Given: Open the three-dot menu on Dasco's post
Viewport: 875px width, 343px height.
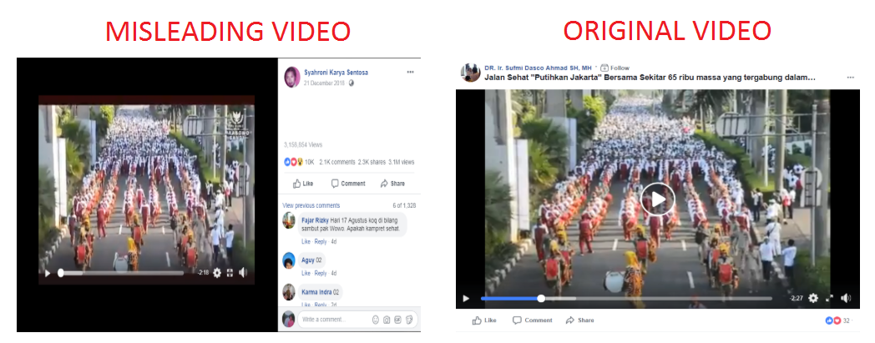Looking at the screenshot, I should click(851, 78).
